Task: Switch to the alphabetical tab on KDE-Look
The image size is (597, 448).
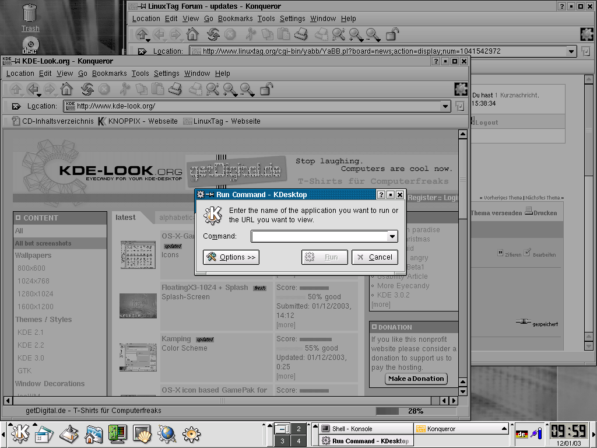Action: click(176, 218)
